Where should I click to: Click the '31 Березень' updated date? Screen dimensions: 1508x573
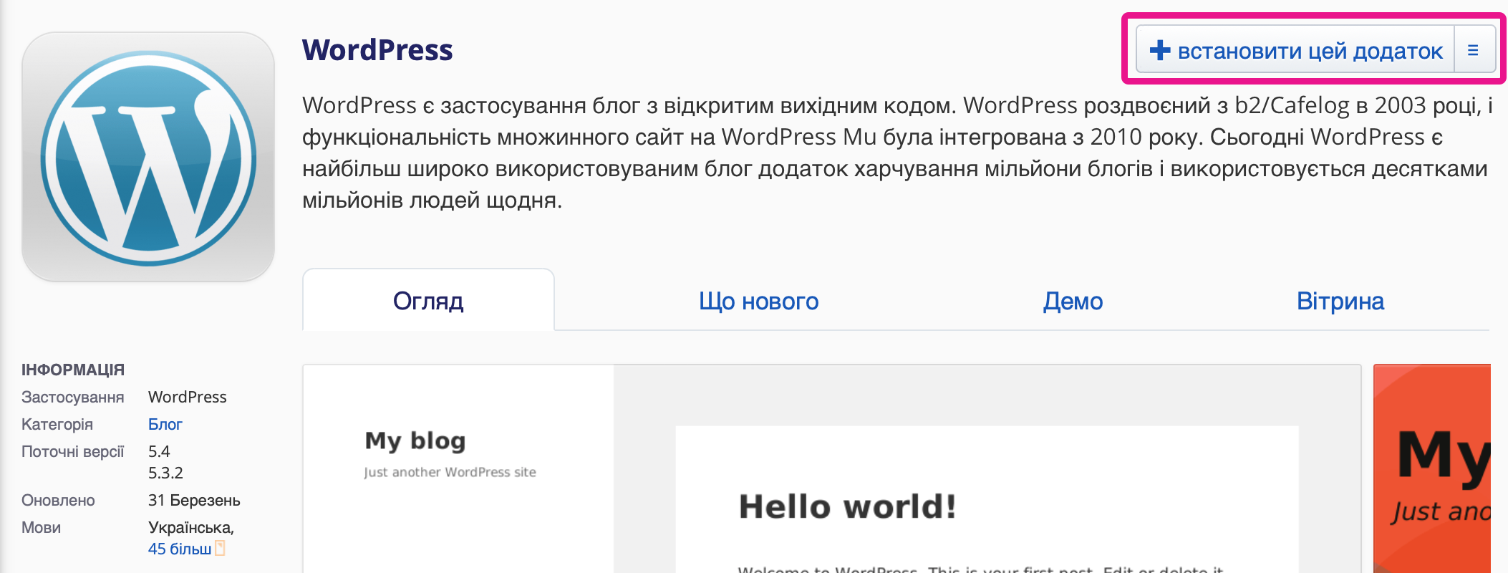[194, 500]
